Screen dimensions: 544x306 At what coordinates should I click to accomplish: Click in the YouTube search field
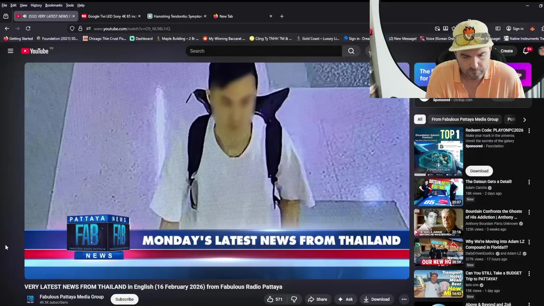(x=263, y=51)
